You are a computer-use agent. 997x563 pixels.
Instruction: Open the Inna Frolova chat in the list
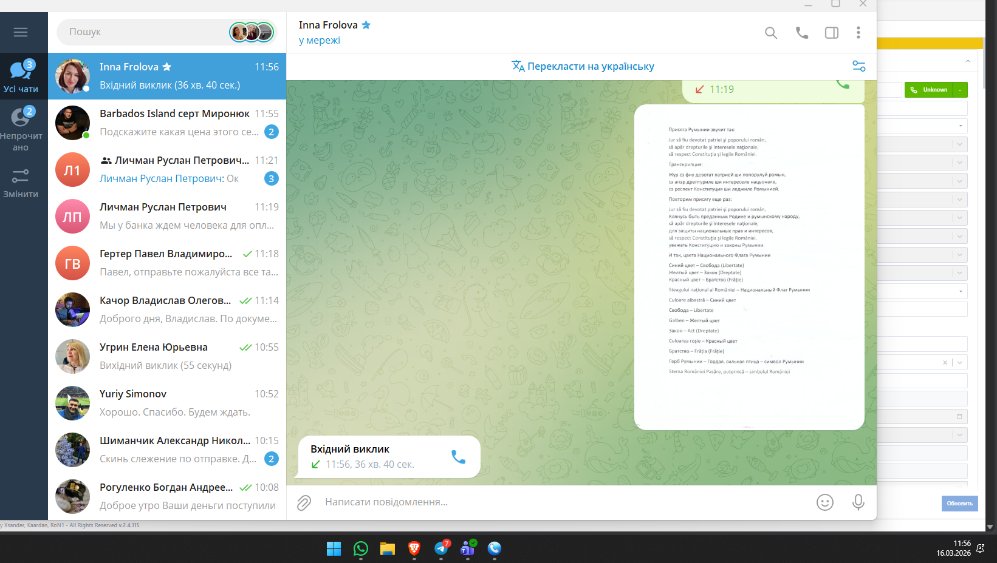(x=167, y=76)
